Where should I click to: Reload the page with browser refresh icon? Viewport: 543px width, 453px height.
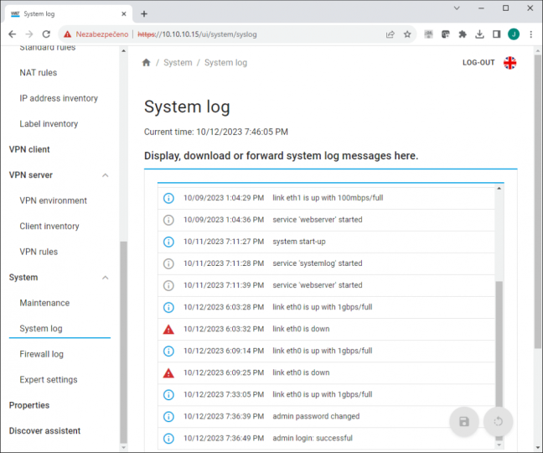(46, 34)
